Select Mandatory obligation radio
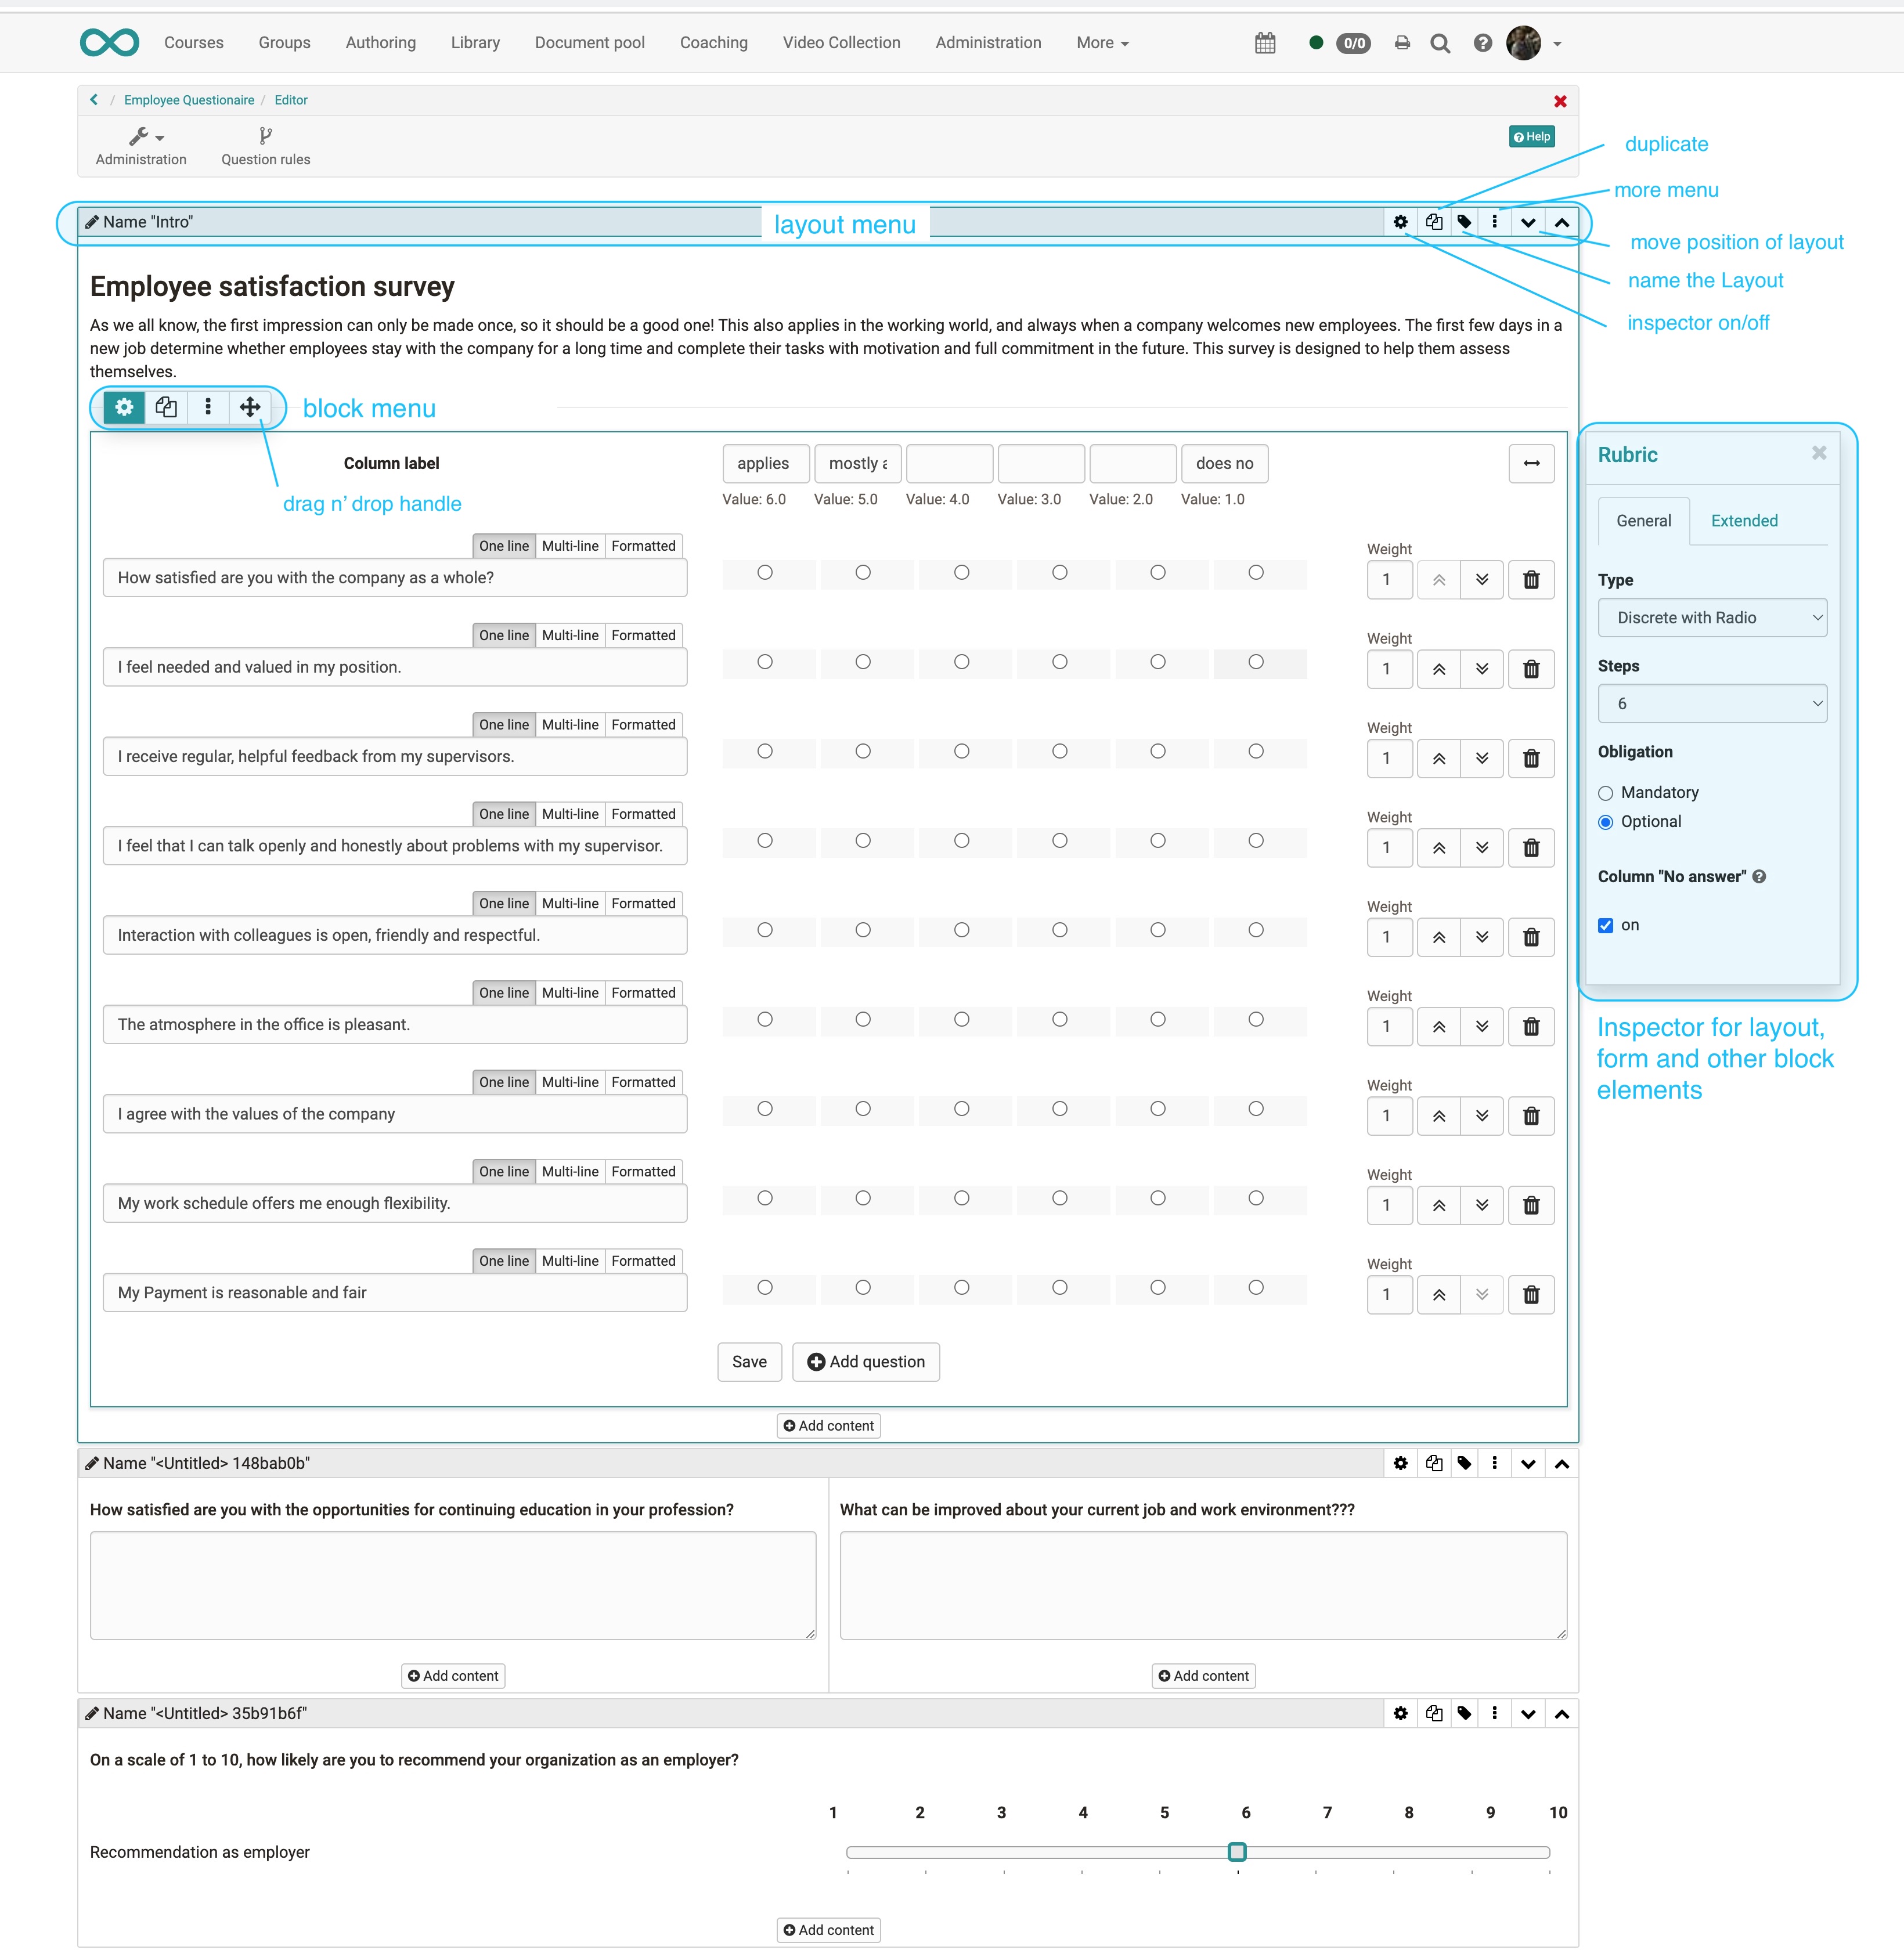 [1606, 793]
